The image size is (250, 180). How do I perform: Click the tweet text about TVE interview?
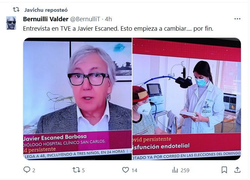point(118,29)
